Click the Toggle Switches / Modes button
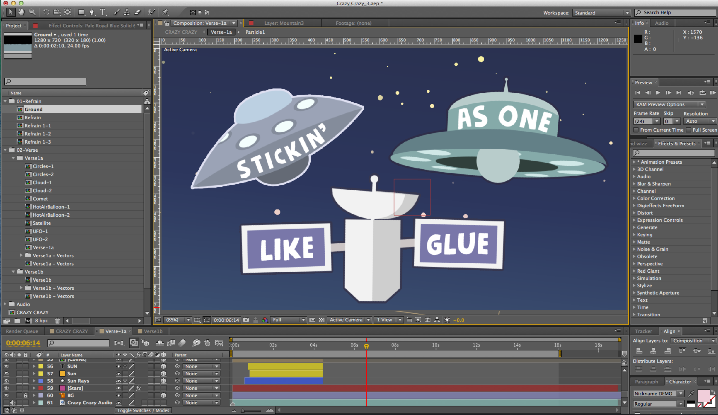This screenshot has height=415, width=718. 143,410
